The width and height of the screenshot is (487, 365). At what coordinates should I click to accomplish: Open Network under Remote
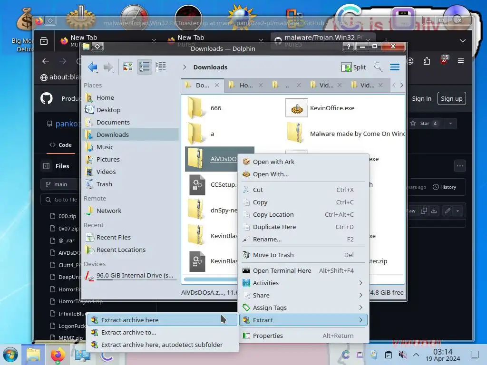tap(130, 211)
